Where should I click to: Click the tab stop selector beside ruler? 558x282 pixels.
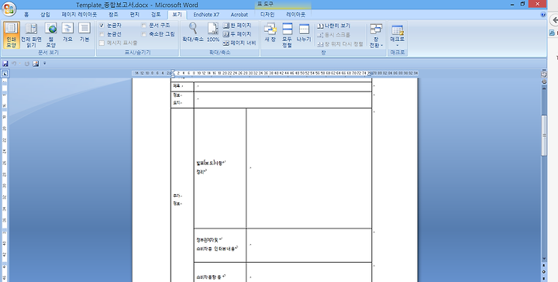(x=5, y=74)
